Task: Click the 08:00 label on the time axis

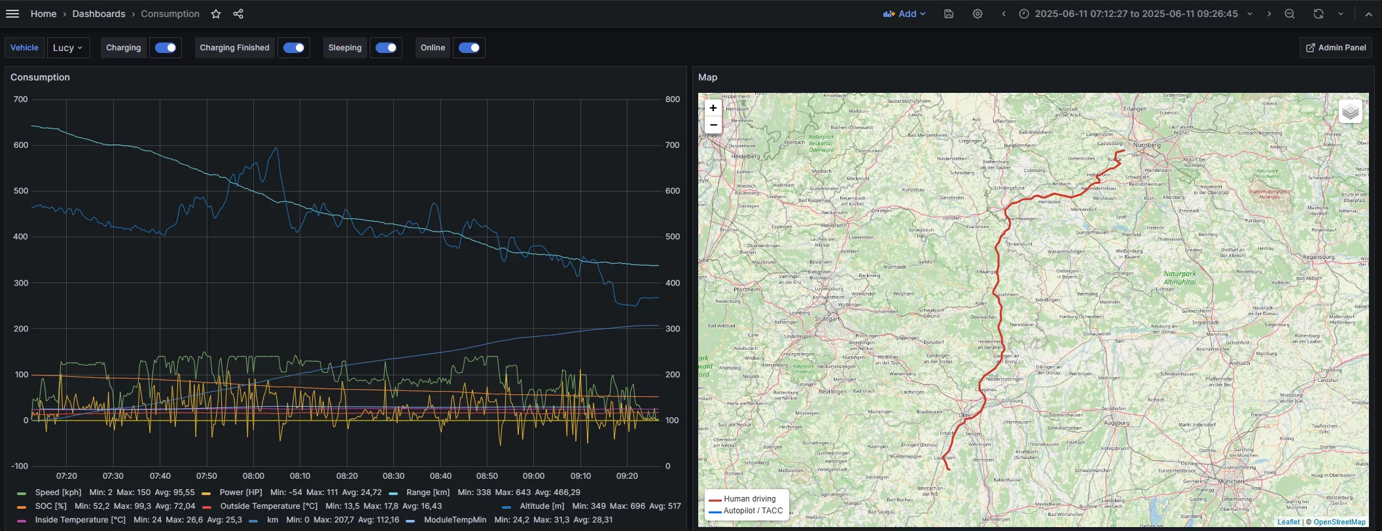Action: click(253, 476)
